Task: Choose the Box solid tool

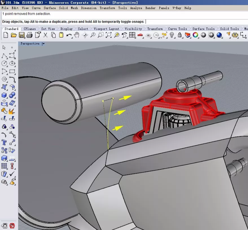Action: click(x=4, y=95)
